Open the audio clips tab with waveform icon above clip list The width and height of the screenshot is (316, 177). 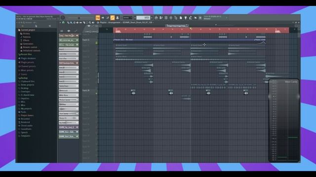[69, 31]
